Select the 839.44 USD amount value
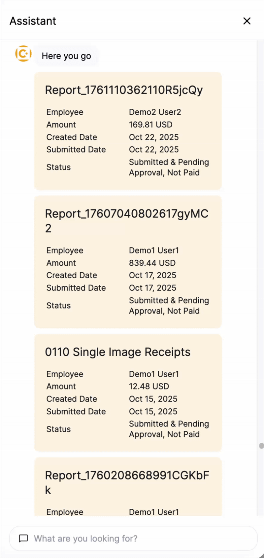 coord(152,263)
